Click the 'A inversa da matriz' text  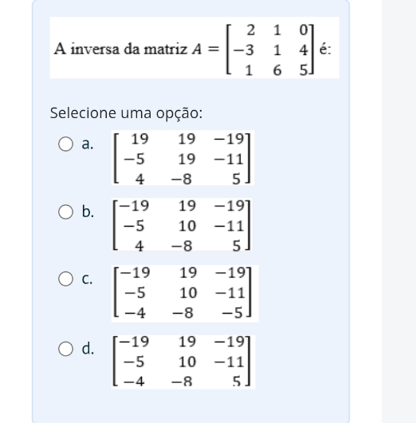click(x=120, y=49)
